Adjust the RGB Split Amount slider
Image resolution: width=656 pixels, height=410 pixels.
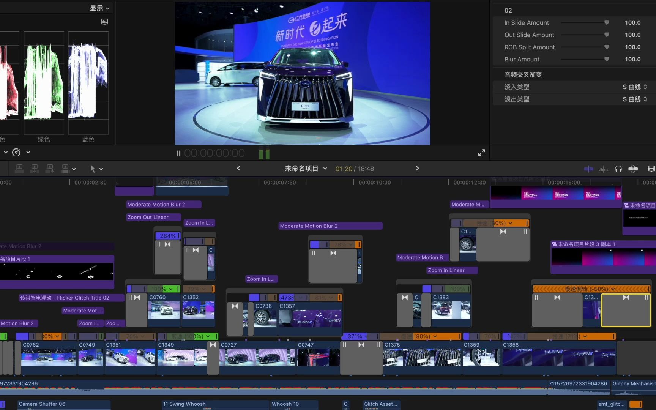click(585, 47)
